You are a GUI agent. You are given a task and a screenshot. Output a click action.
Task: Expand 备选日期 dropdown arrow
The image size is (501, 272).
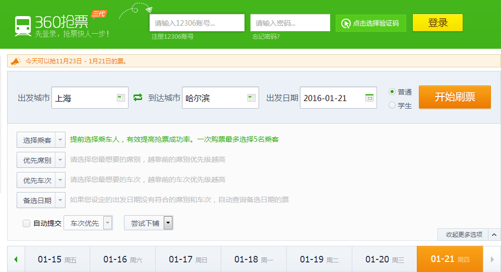(x=60, y=200)
